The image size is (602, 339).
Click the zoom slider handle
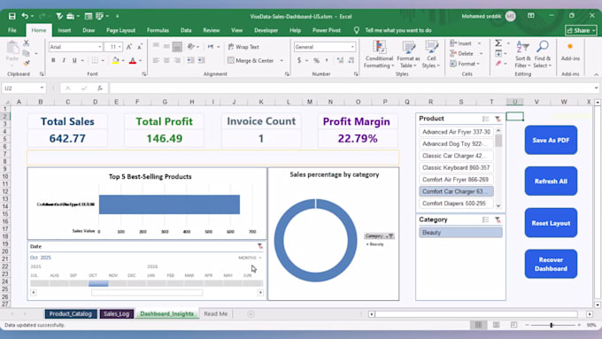tap(552, 325)
